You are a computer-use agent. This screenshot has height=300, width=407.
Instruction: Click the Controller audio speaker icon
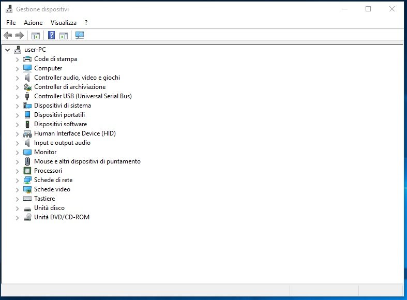coord(27,78)
